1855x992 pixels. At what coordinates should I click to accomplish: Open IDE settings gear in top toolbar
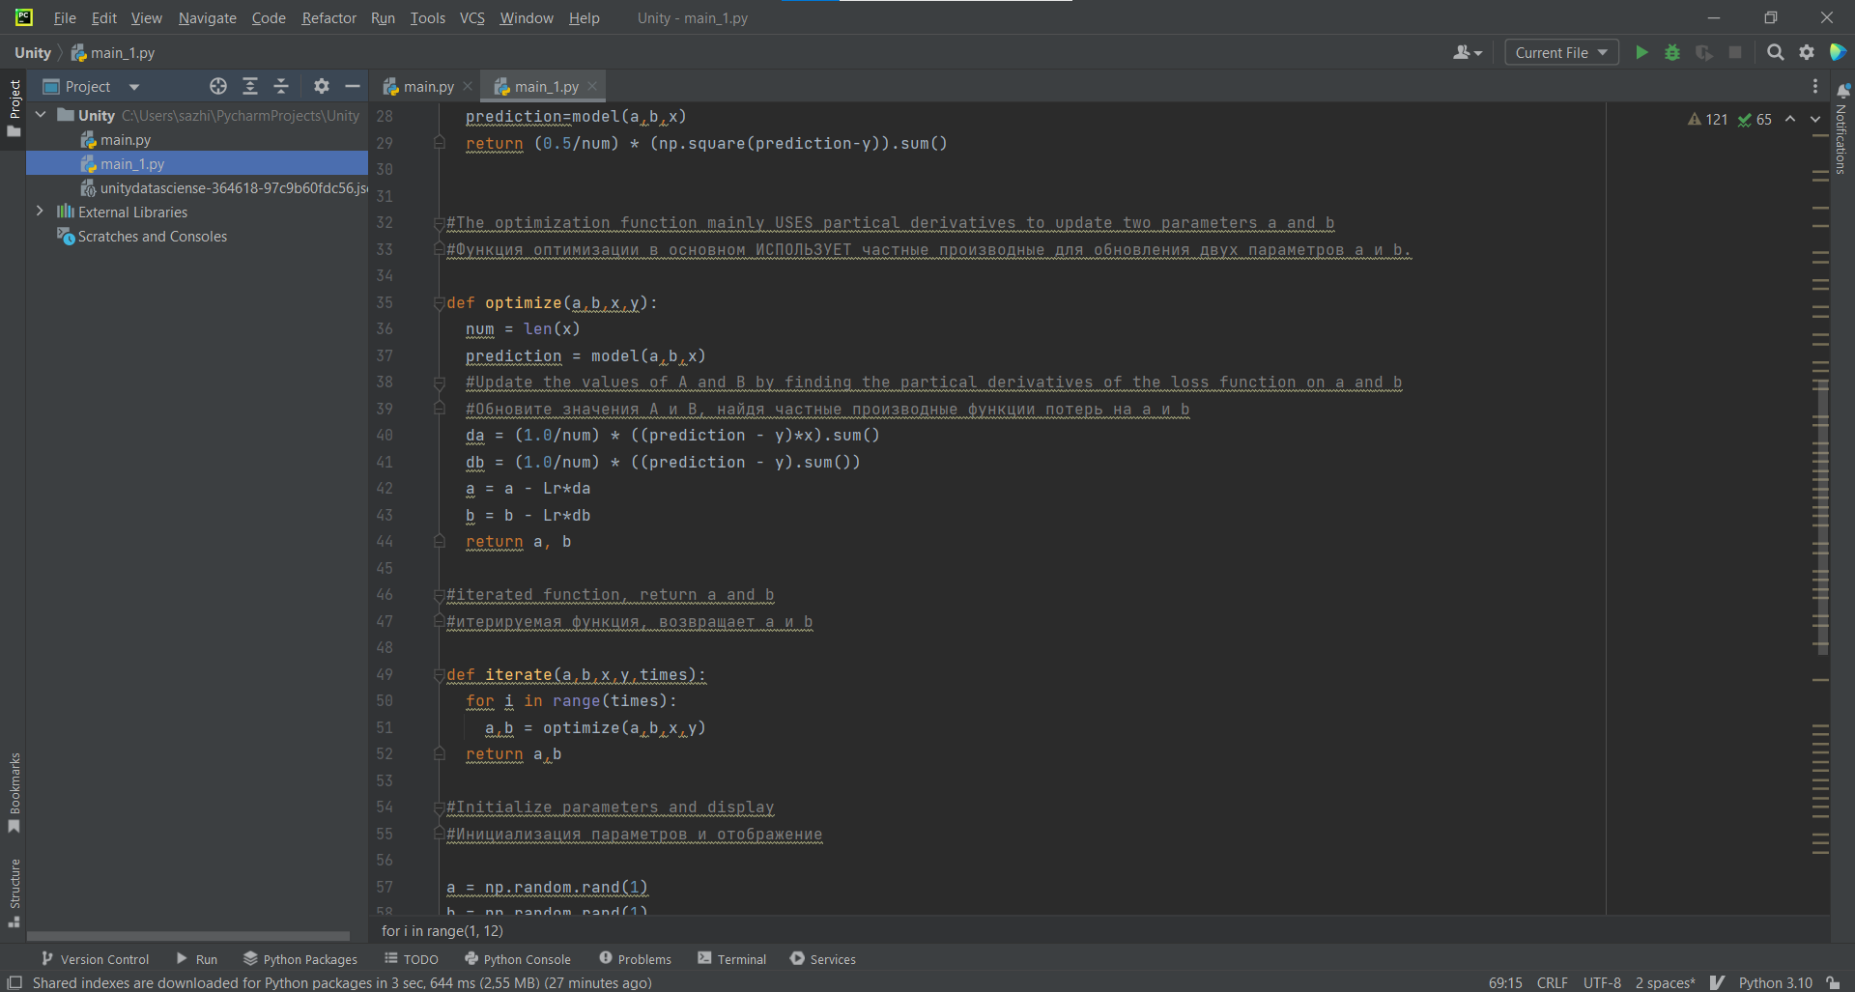(x=1807, y=52)
